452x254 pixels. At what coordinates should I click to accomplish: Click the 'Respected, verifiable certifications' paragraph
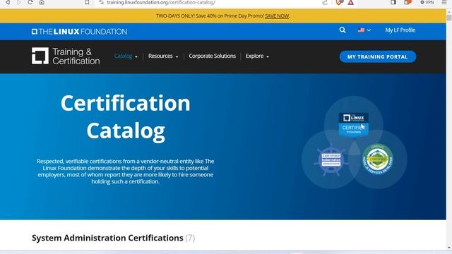click(126, 171)
